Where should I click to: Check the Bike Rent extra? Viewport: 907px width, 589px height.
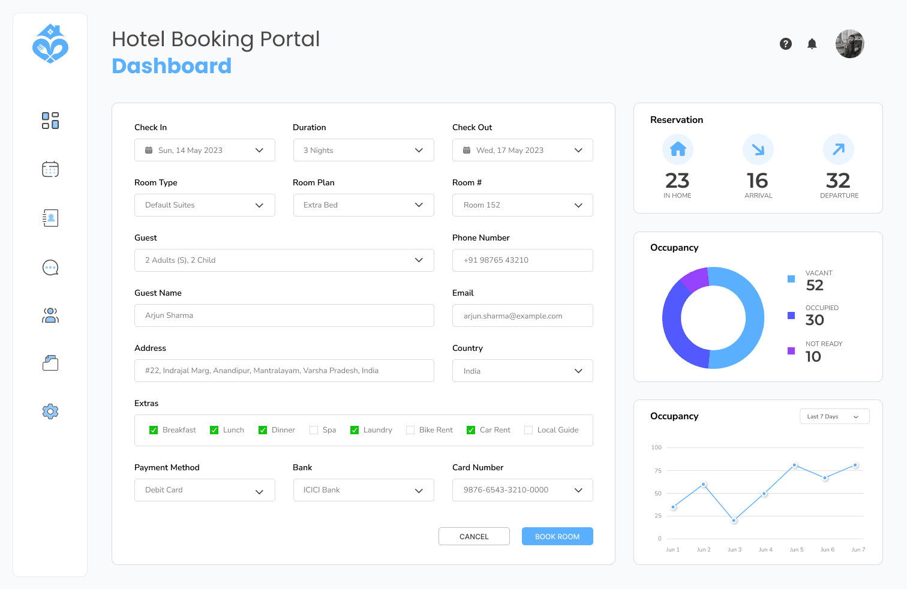(410, 430)
